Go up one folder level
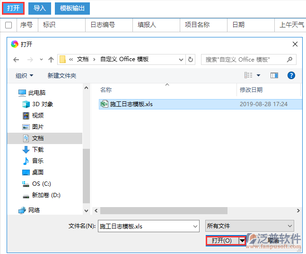This screenshot has height=254, width=306. pyautogui.click(x=51, y=59)
